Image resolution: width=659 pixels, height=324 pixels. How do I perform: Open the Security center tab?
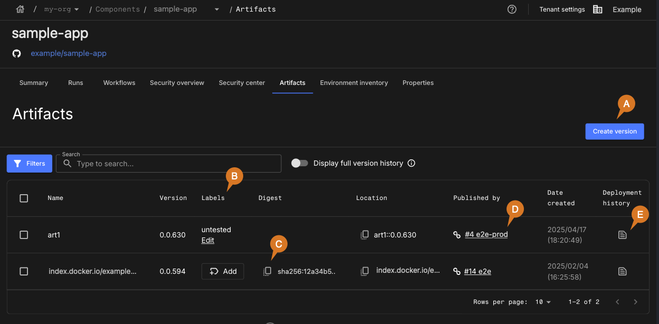coord(242,83)
